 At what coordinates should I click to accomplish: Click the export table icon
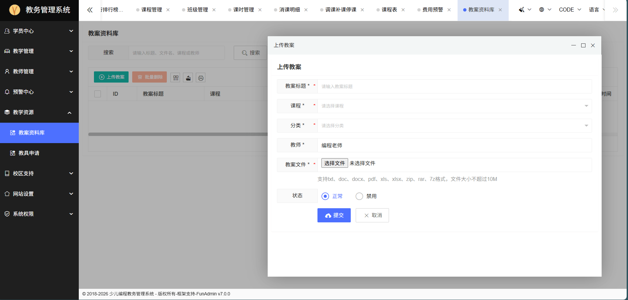[x=188, y=78]
